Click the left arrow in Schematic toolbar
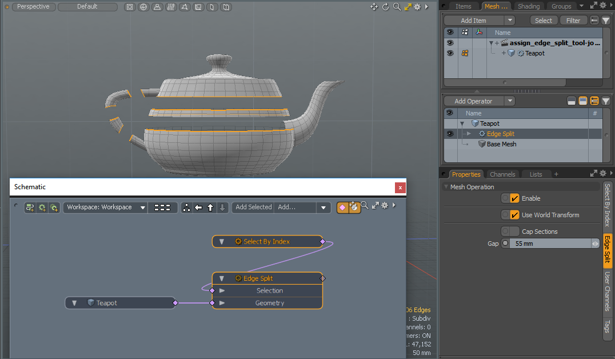The height and width of the screenshot is (359, 615). (x=198, y=208)
